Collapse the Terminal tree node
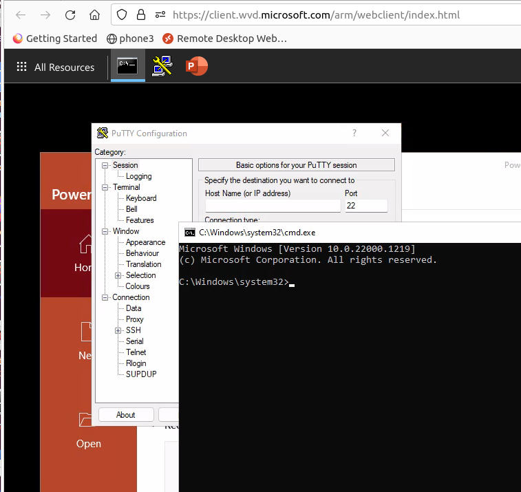Viewport: 521px width, 492px height. (x=105, y=187)
